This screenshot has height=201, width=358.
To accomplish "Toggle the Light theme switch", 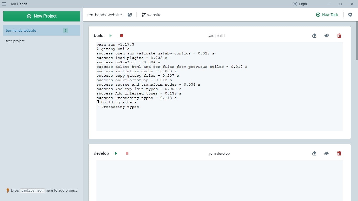I will point(300,4).
